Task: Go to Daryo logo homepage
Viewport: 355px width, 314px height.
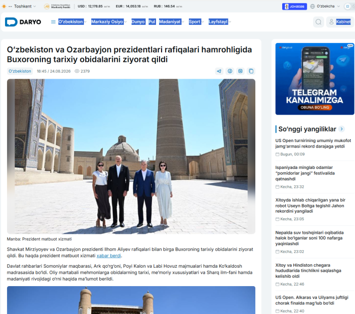Action: 23,22
